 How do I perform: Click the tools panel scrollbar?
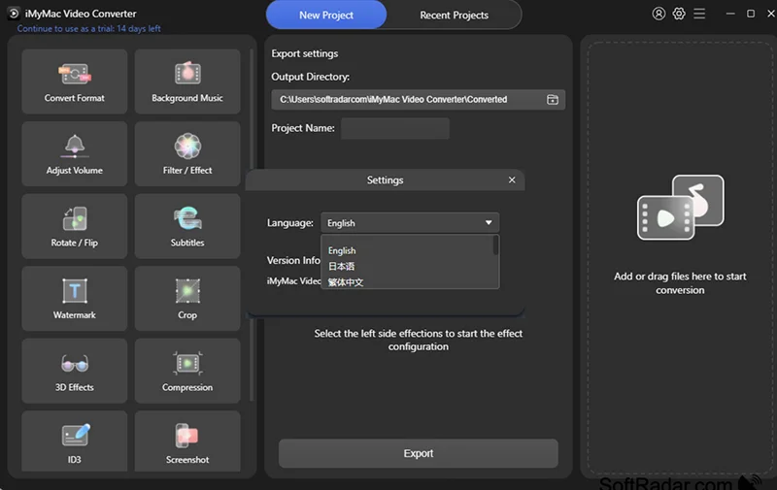[x=252, y=225]
